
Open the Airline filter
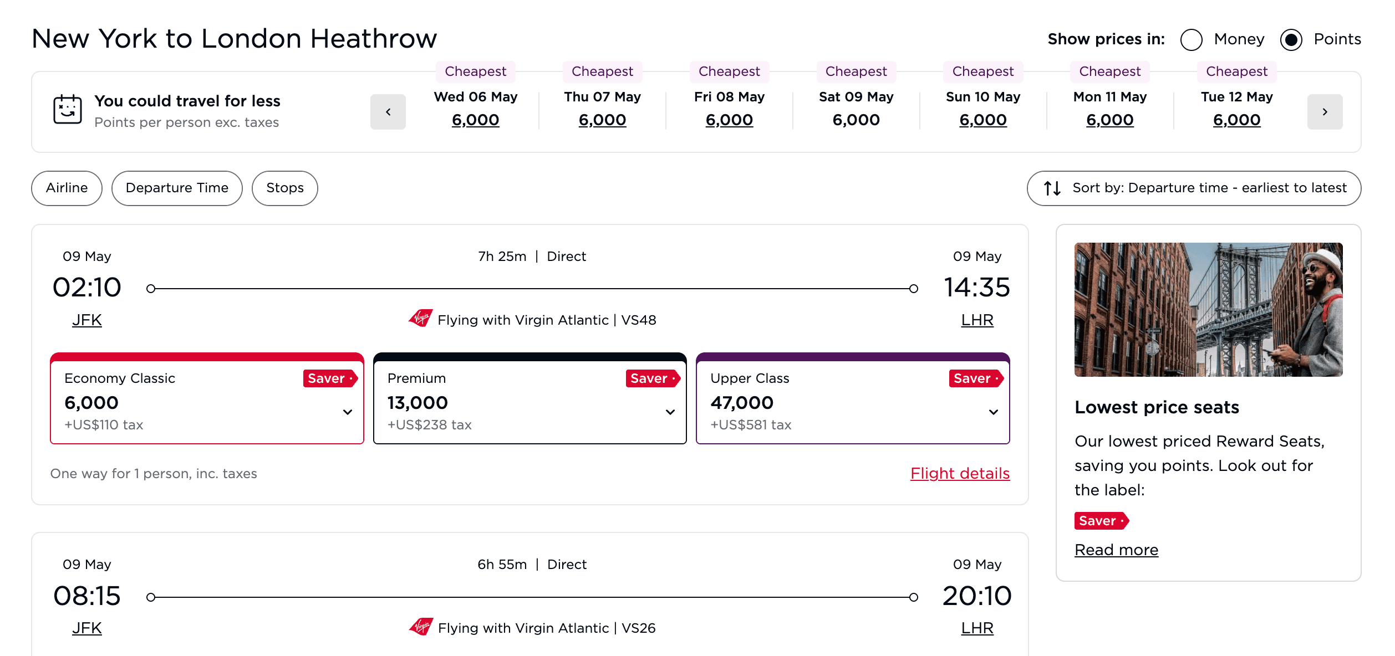pyautogui.click(x=67, y=188)
